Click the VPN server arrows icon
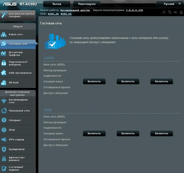Viewport: 184px width, 173px height. point(4,139)
